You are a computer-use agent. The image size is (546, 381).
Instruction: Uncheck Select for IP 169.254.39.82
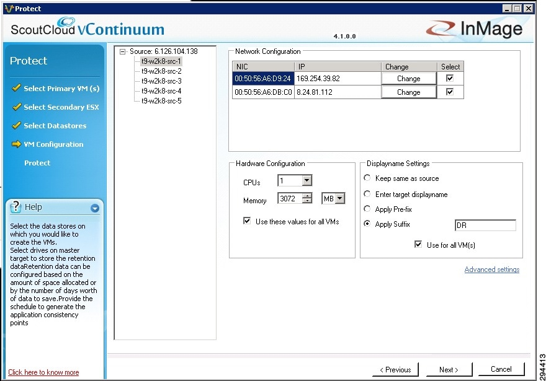[x=450, y=78]
